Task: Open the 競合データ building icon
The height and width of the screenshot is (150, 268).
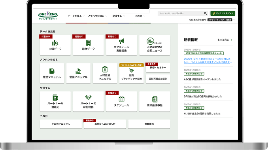Action: (x=88, y=43)
